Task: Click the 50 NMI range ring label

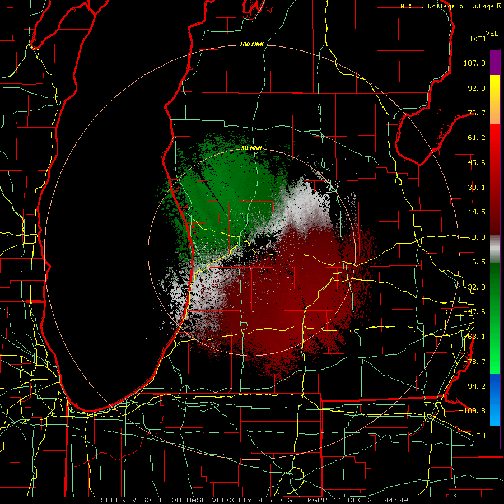Action: pos(251,148)
